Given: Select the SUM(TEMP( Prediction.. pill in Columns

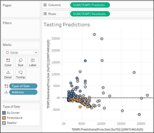Looking at the screenshot, I should coord(90,5).
